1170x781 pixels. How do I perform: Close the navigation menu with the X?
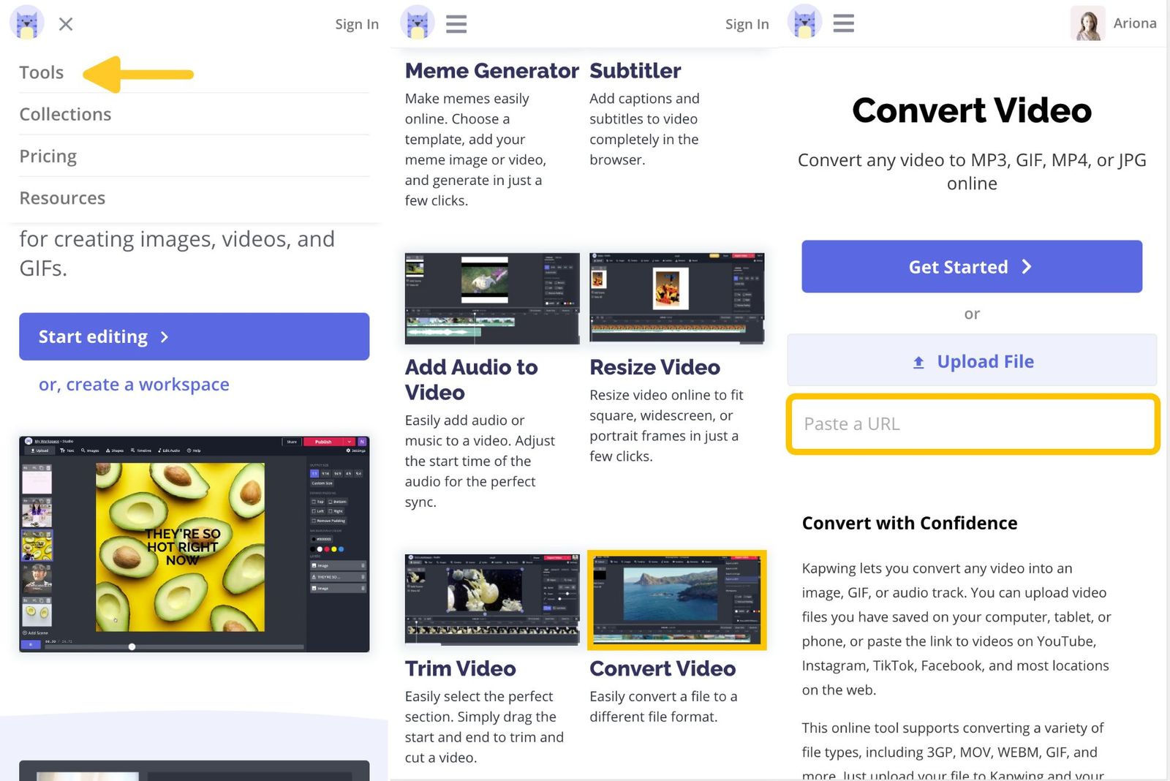click(65, 24)
